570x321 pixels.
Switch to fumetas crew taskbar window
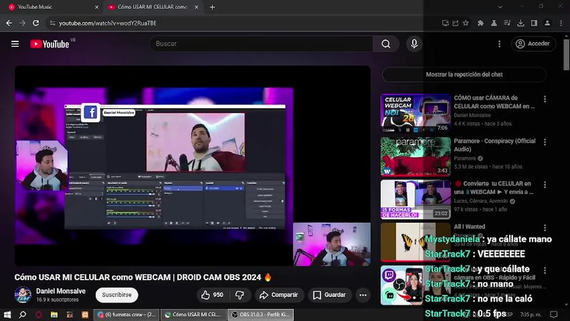click(x=126, y=314)
